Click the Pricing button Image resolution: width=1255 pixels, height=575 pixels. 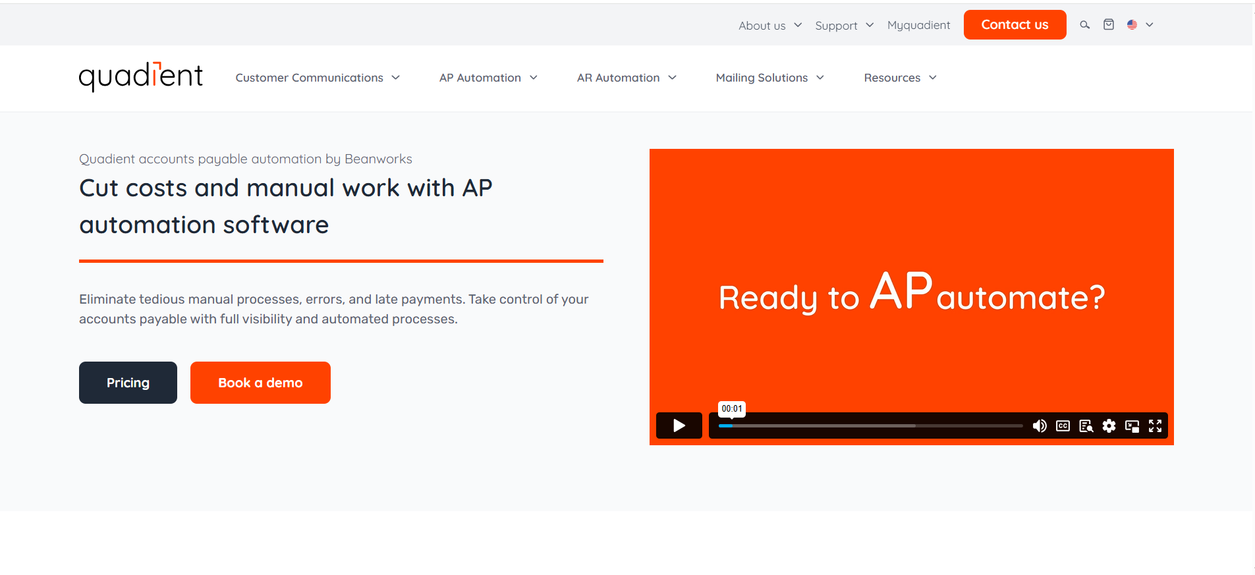pos(128,383)
